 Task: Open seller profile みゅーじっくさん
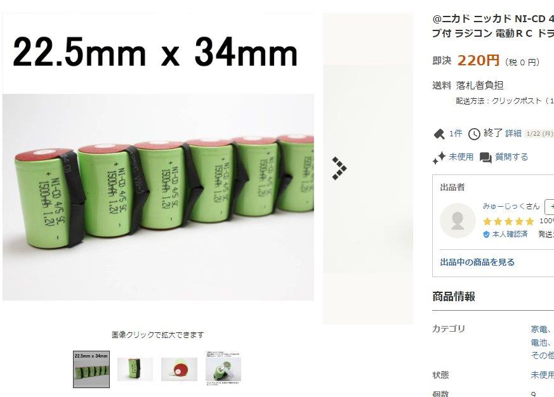511,206
